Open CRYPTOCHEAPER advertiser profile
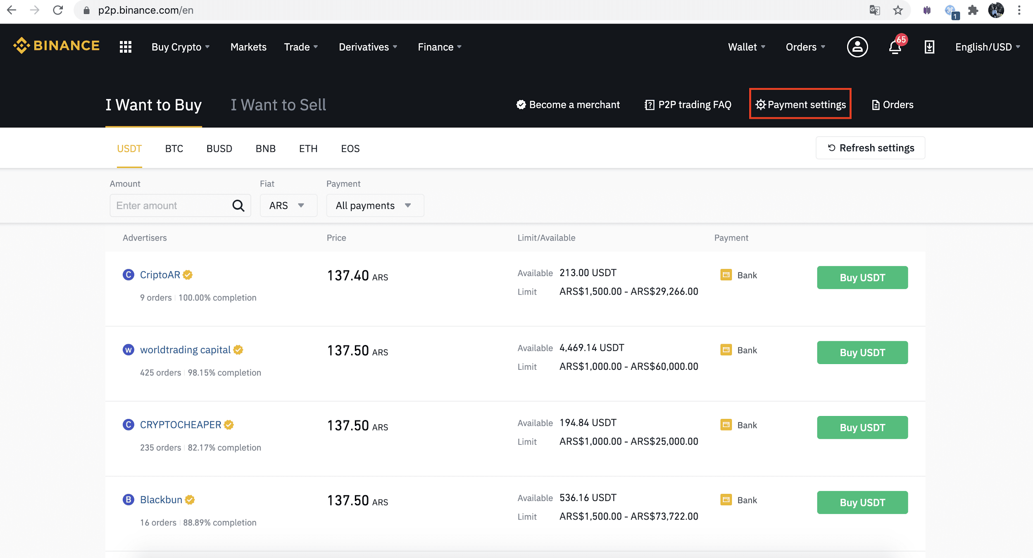 [x=181, y=425]
